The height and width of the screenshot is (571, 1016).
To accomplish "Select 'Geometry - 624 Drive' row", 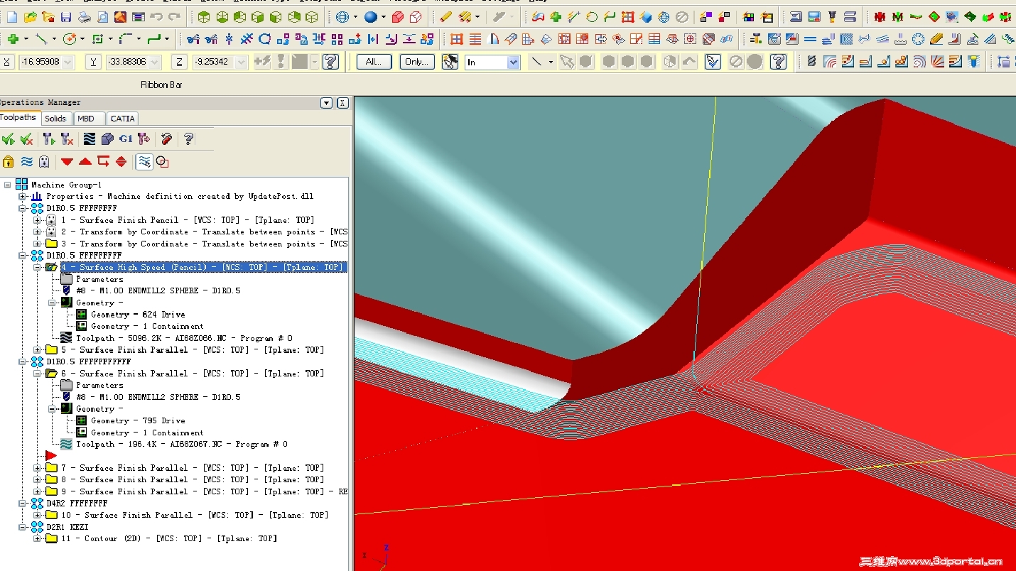I will tap(138, 315).
